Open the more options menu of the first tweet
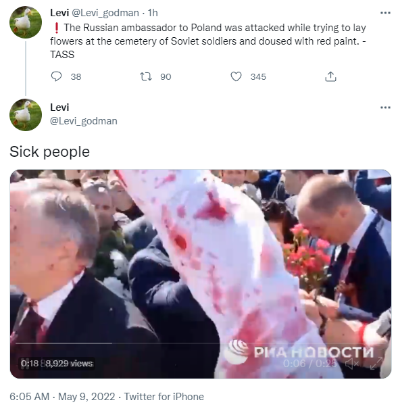This screenshot has height=413, width=398. [x=385, y=13]
